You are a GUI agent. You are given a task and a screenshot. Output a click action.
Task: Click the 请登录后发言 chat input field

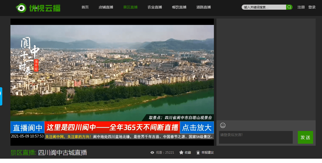[x=256, y=137]
